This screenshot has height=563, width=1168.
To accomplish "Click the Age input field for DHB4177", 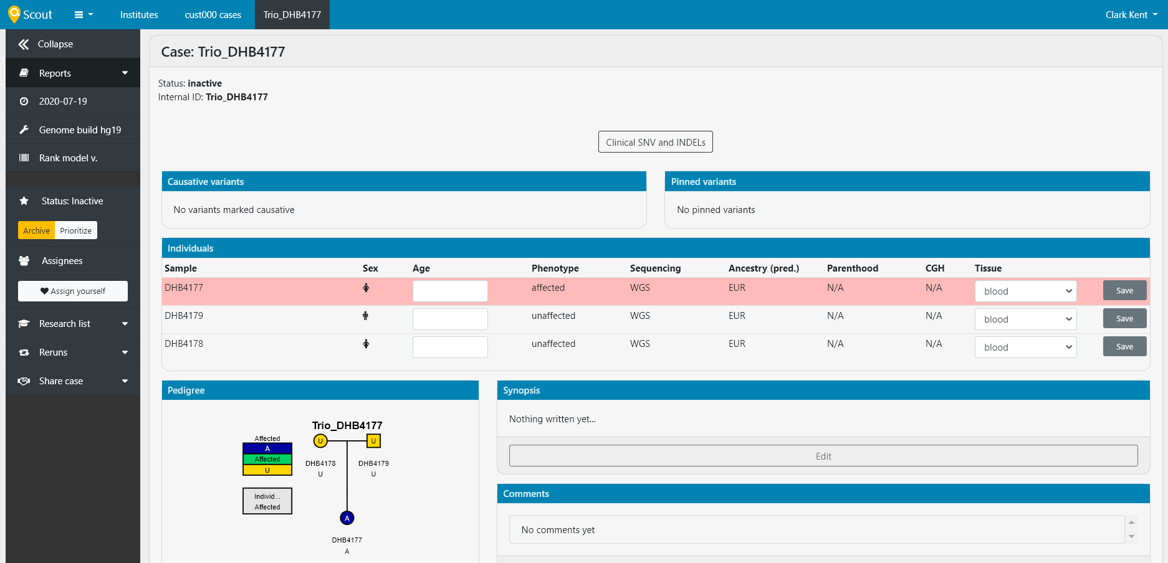I will tap(449, 290).
